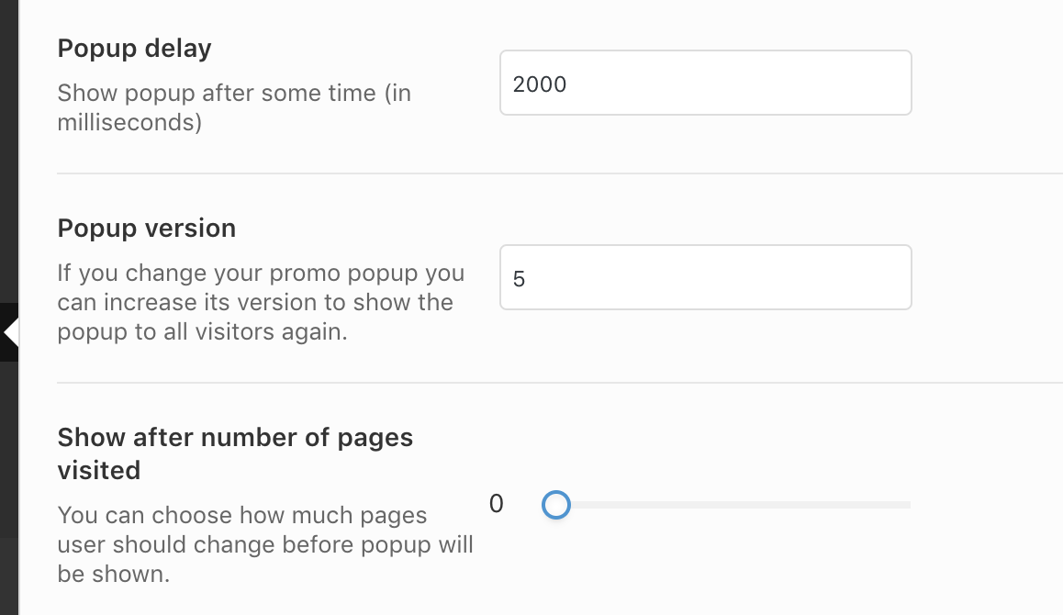Image resolution: width=1063 pixels, height=615 pixels.
Task: Click the "popup to all visitors again." line
Action: [x=202, y=331]
